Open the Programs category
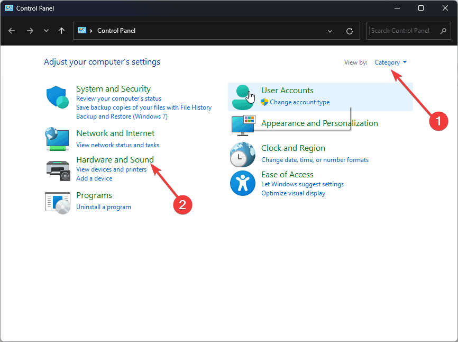This screenshot has height=342, width=458. point(94,195)
